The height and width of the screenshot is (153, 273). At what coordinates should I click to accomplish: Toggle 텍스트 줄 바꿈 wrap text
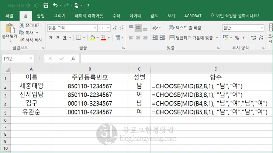click(185, 28)
